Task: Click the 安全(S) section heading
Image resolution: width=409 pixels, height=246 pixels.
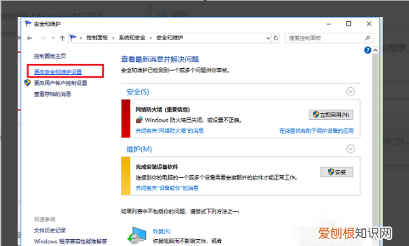Action: click(x=138, y=92)
